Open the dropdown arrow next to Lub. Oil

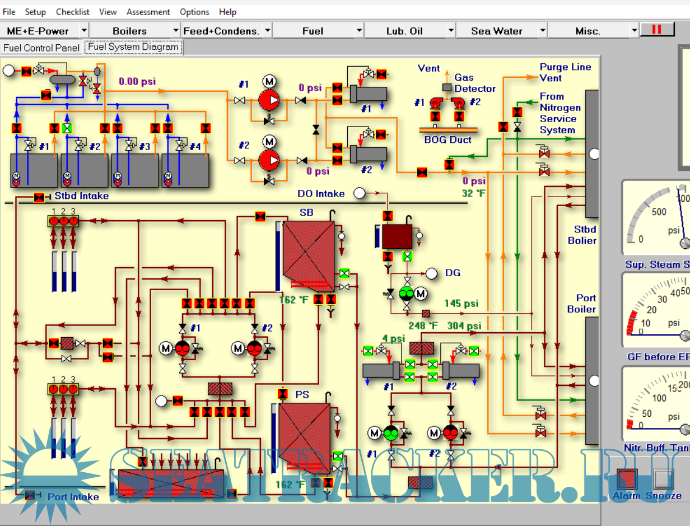tap(450, 31)
